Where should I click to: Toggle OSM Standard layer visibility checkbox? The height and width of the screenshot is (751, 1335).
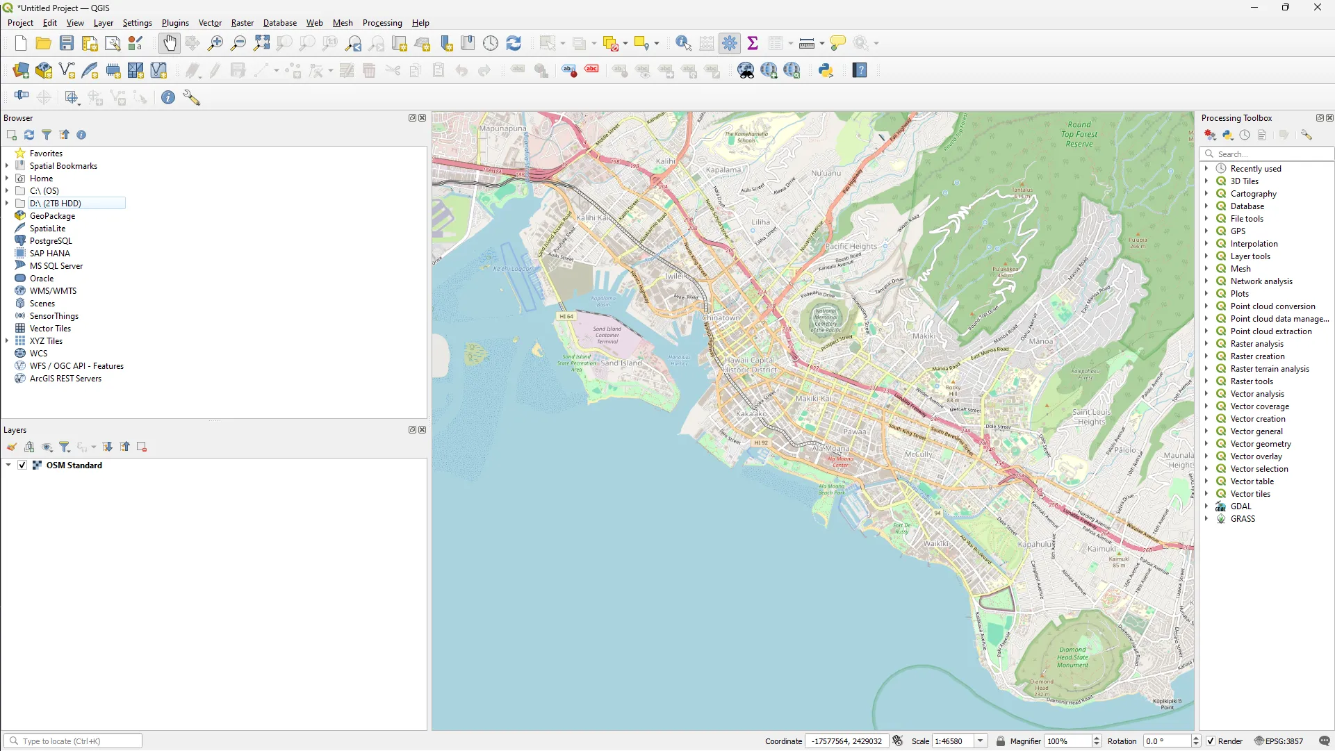tap(22, 465)
